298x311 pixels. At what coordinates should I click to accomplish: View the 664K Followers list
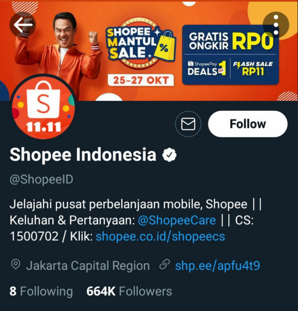click(x=129, y=291)
